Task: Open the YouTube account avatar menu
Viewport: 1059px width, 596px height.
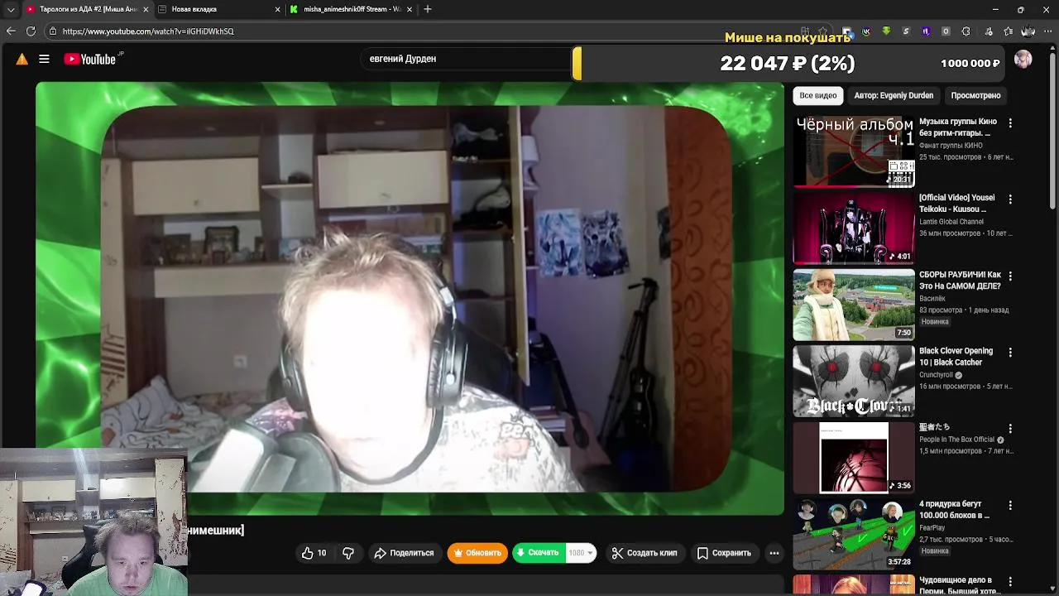Action: (x=1023, y=60)
